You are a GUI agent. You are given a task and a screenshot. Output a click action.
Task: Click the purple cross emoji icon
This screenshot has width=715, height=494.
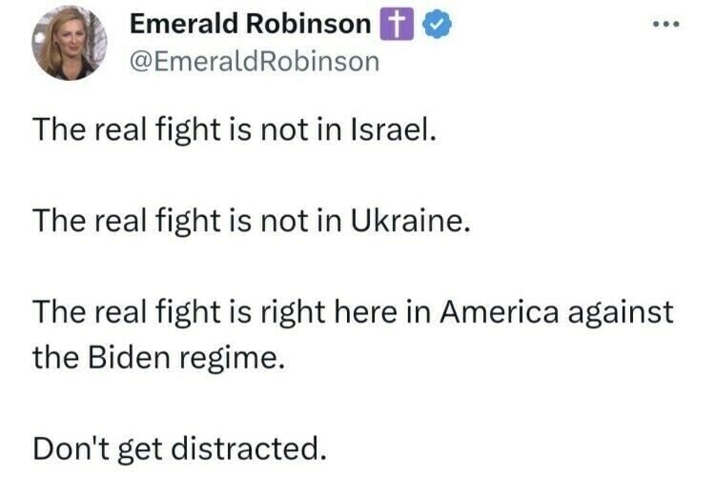click(x=398, y=24)
